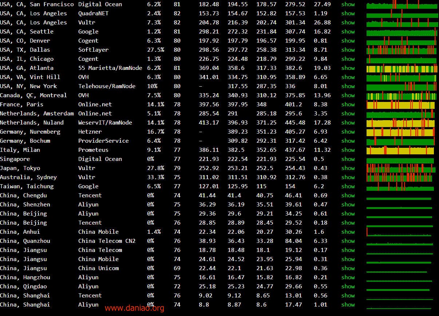
Task: Click show link for San Francisco Digital Ocean
Action: (x=348, y=4)
